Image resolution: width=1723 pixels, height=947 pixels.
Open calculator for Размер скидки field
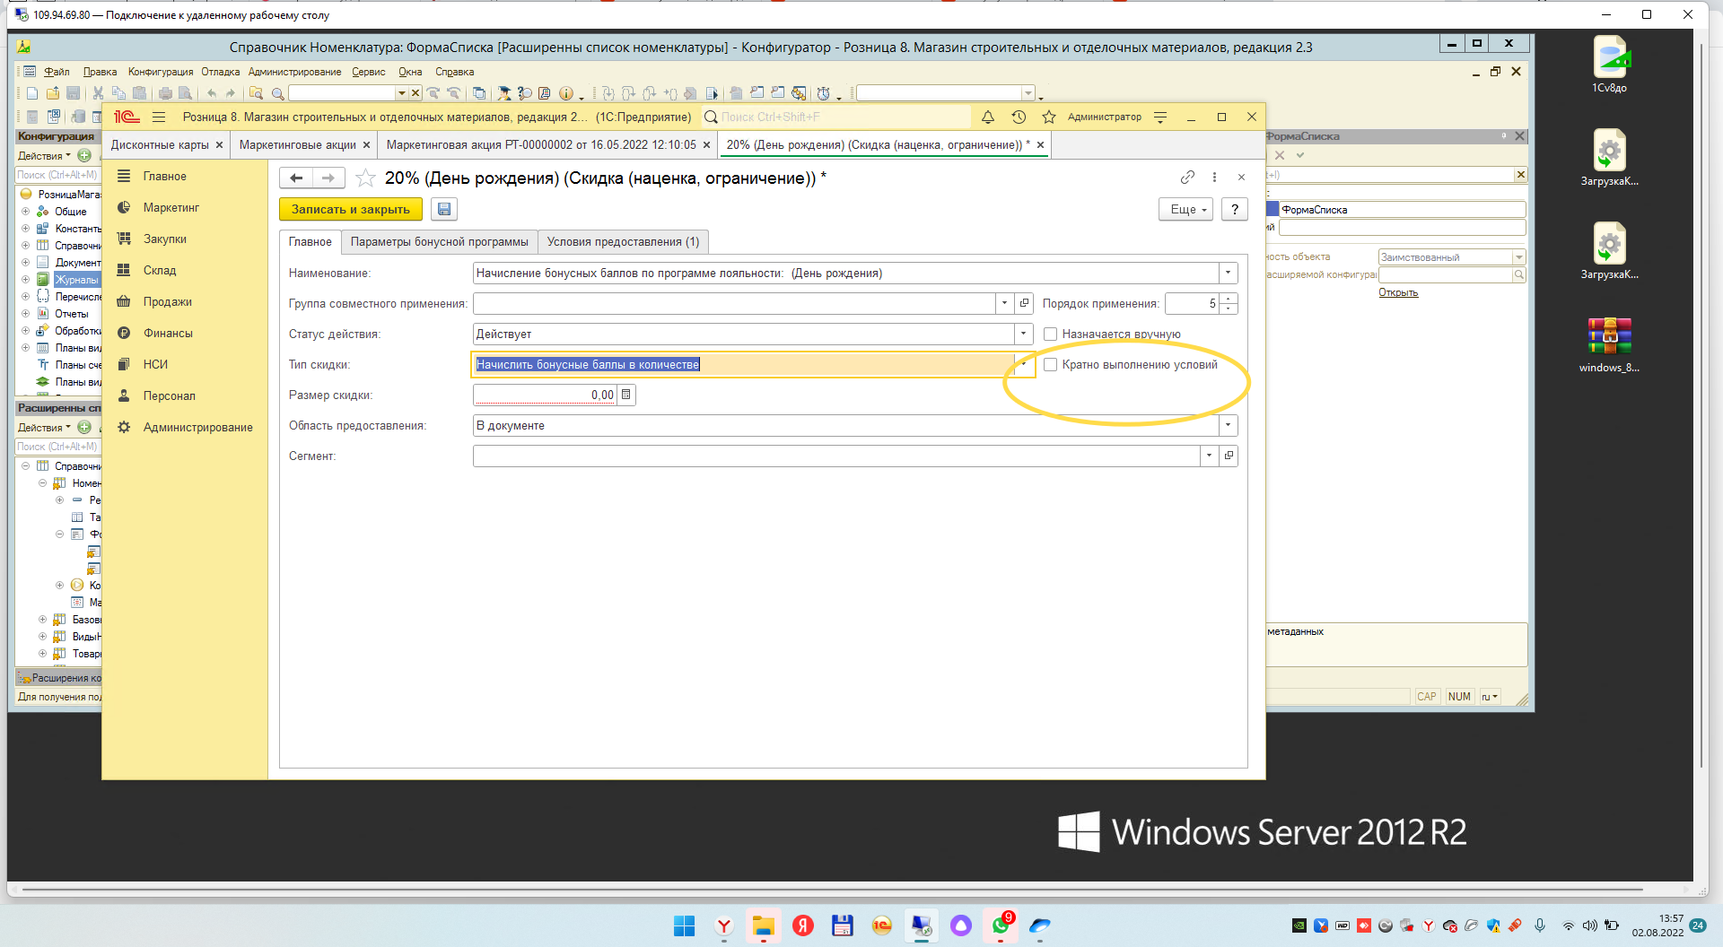click(626, 395)
